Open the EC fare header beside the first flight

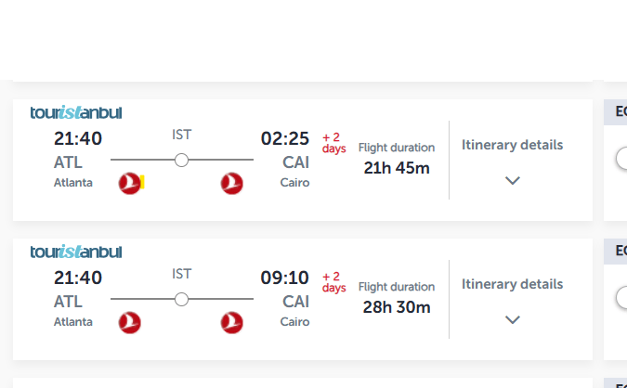click(619, 112)
